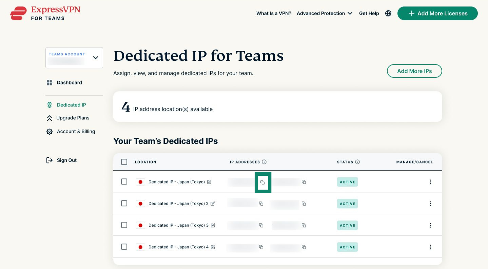This screenshot has height=269, width=488.
Task: Open Upgrade Plans in sidebar
Action: (x=68, y=118)
